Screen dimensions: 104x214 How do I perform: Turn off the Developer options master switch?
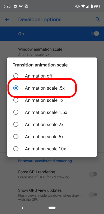(x=95, y=34)
